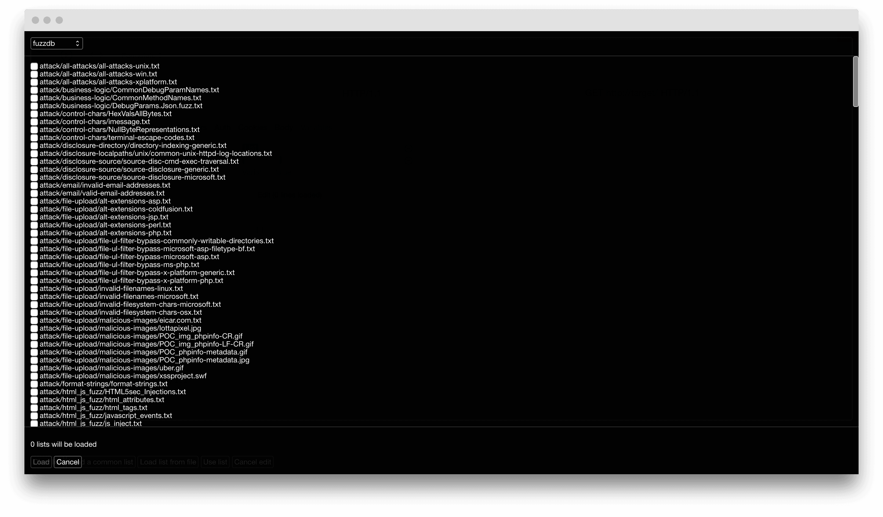
Task: Check source-disclosure-generic.txt checkbox
Action: (x=34, y=169)
